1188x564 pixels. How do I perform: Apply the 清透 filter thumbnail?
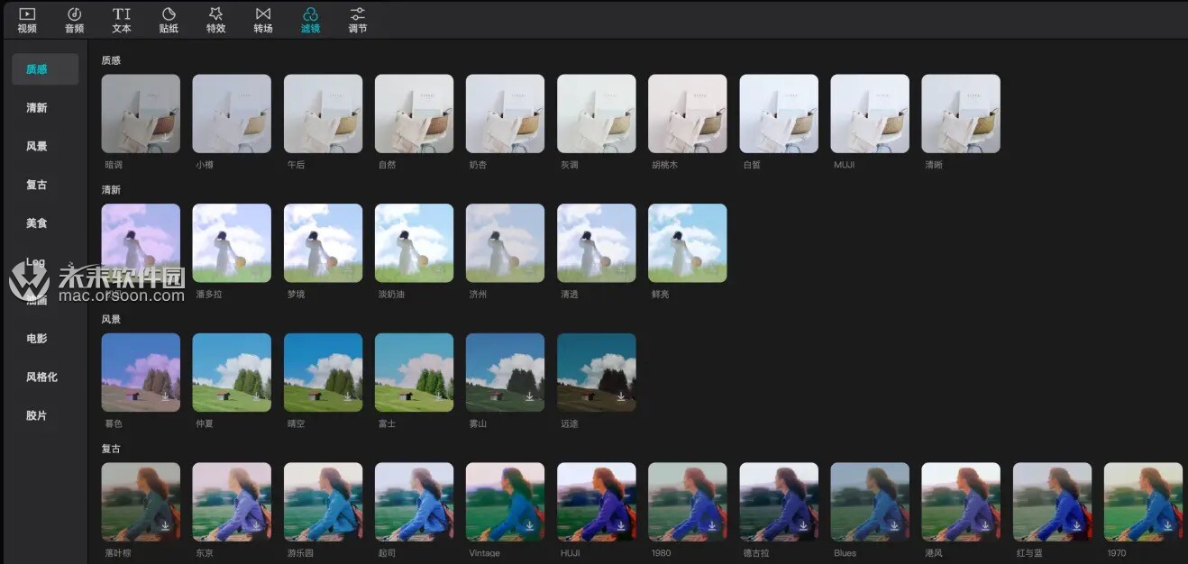(x=597, y=243)
